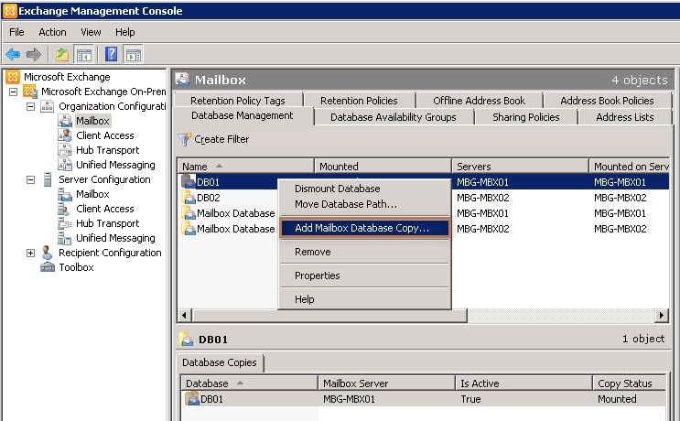680x421 pixels.
Task: Click the Mailbox icon under Server Configuration
Action: coord(65,194)
